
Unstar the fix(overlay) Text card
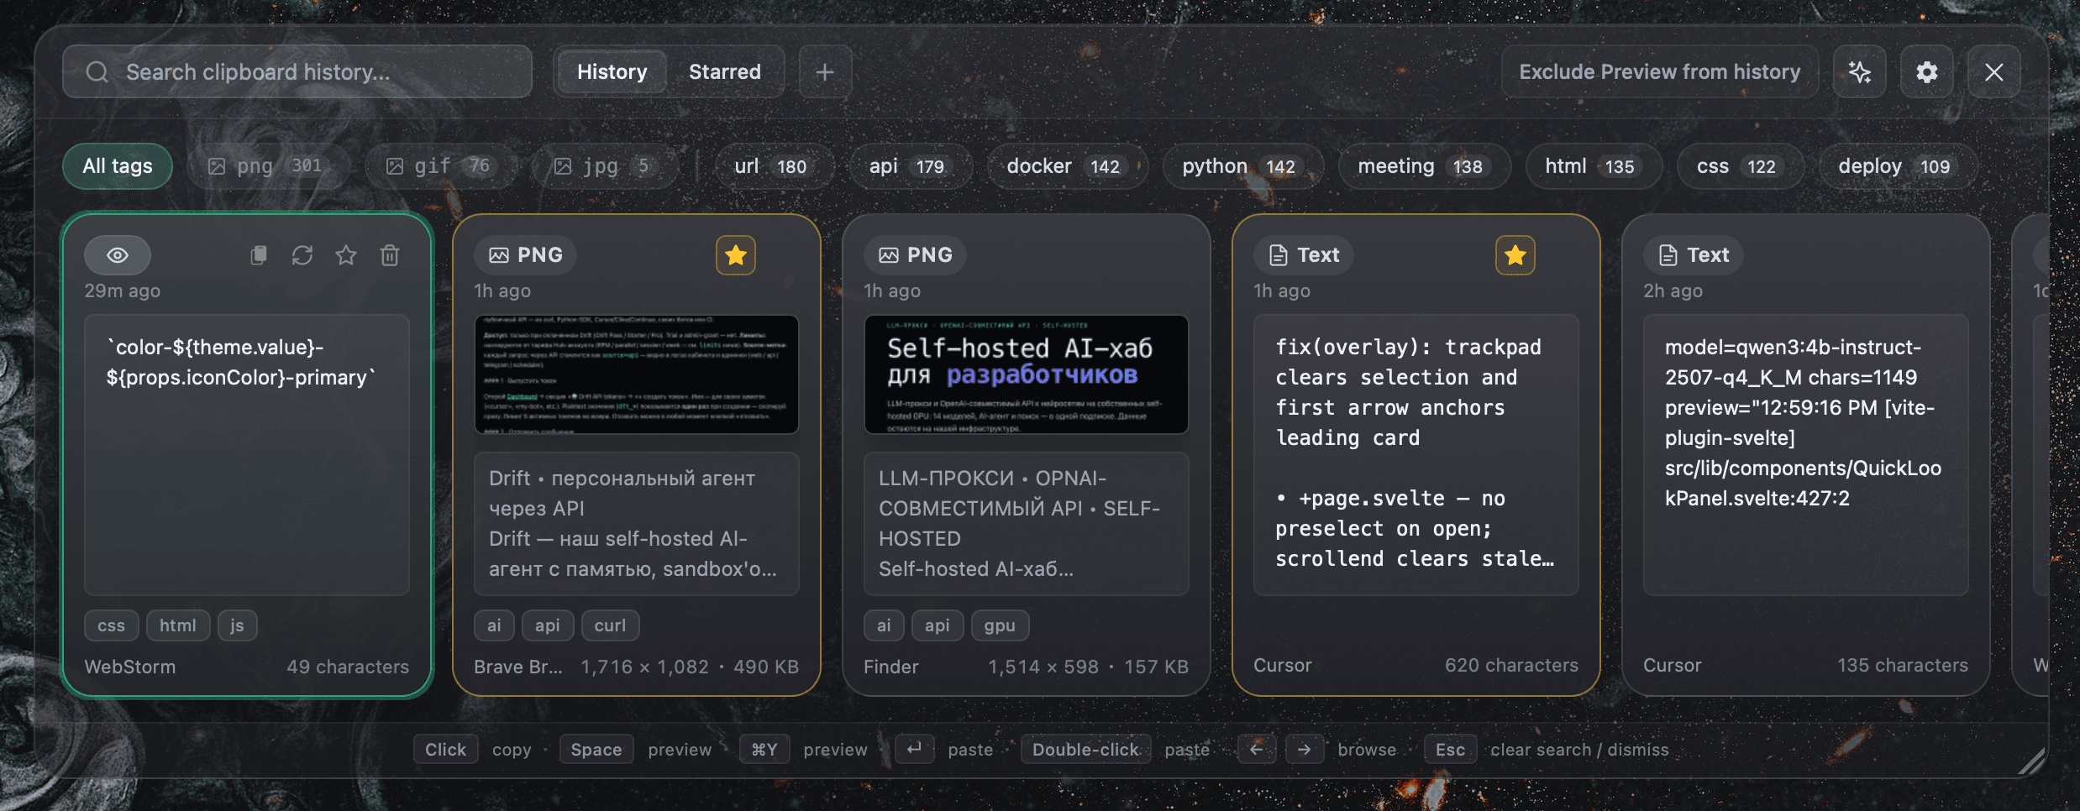[1515, 255]
